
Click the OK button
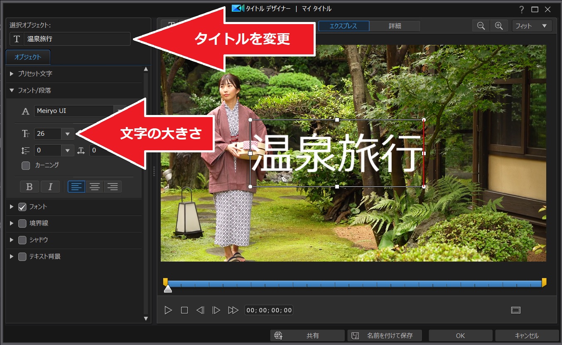tap(461, 335)
